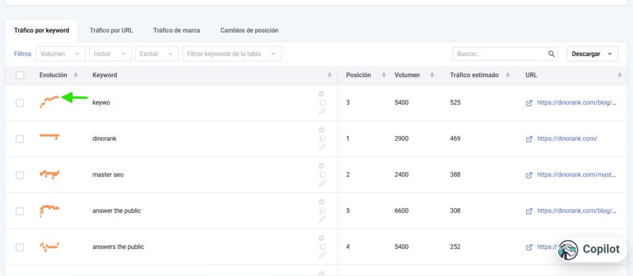Sort by the Keyword column arrows
This screenshot has height=276, width=633.
coord(329,75)
